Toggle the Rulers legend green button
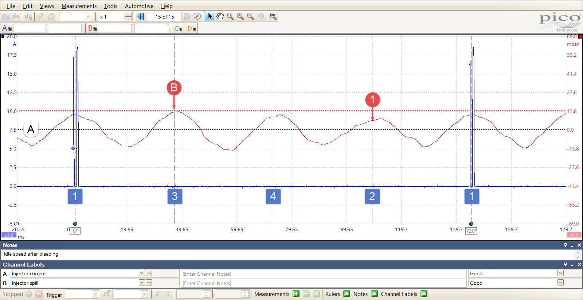Screen dimensions: 583x300 347,294
